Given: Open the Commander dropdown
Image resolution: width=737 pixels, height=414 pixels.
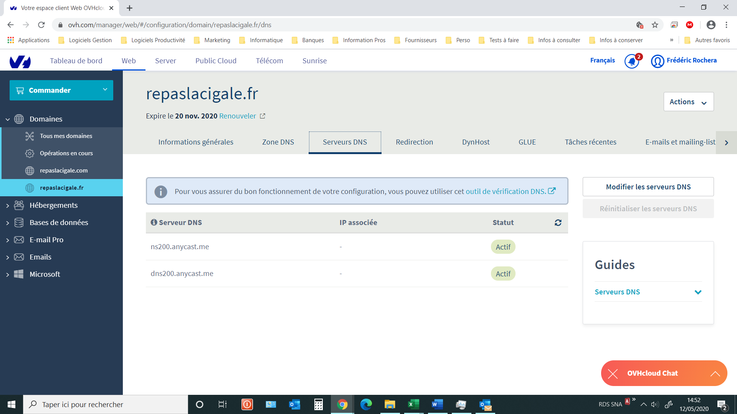Looking at the screenshot, I should coord(61,90).
